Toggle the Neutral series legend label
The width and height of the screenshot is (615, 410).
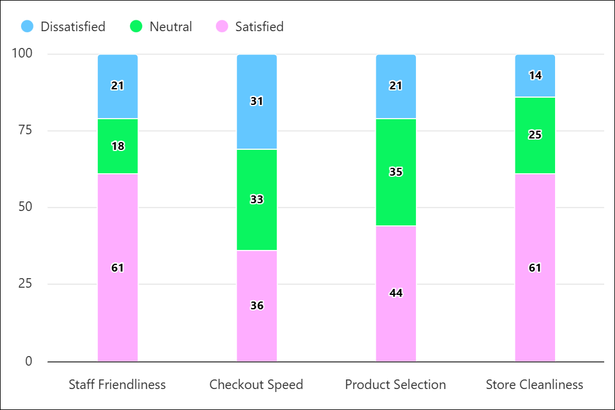tap(170, 27)
